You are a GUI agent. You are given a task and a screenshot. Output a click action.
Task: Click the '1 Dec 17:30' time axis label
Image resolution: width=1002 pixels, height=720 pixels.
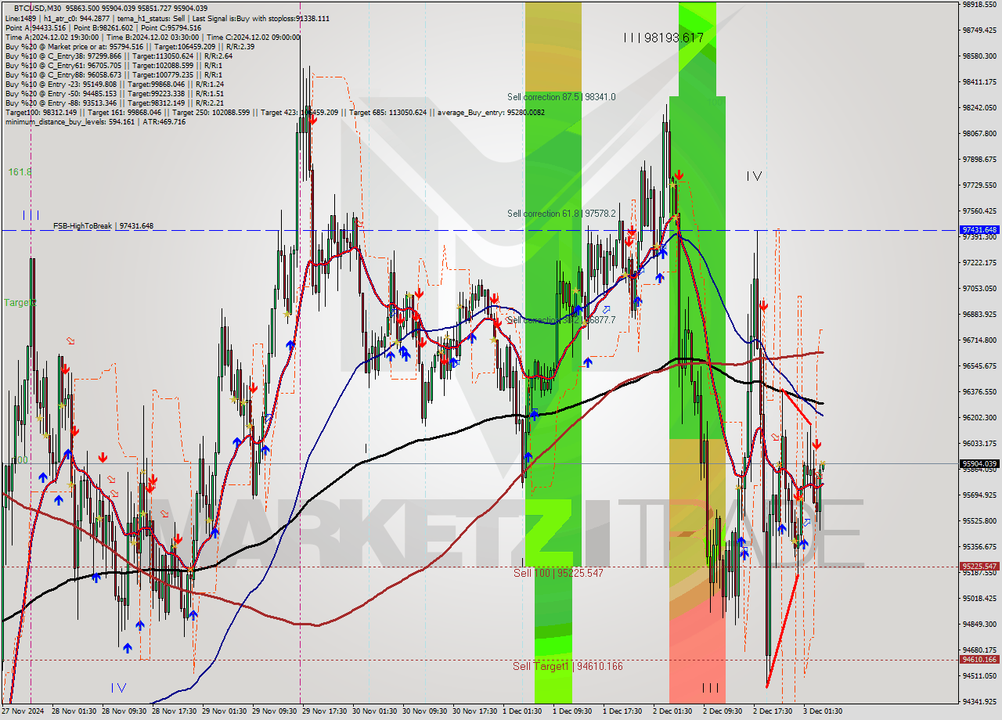click(x=623, y=711)
